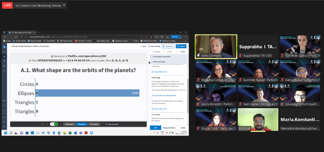Toggle the lock/unlock responses switch

(x=54, y=124)
